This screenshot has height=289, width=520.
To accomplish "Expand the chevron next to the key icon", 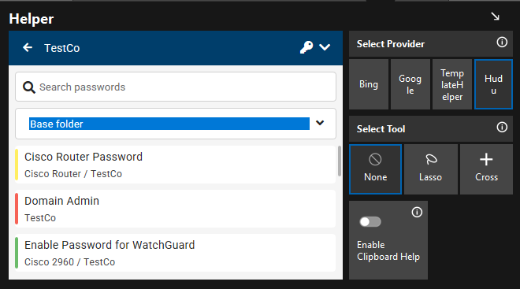I will click(x=325, y=47).
